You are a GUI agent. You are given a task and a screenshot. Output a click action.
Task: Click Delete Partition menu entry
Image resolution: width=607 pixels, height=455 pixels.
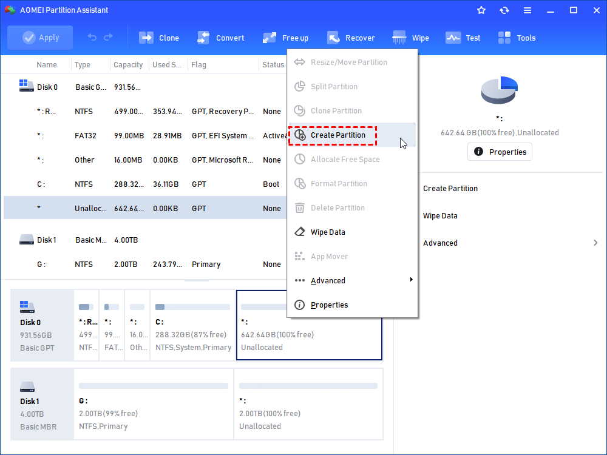[x=352, y=207]
